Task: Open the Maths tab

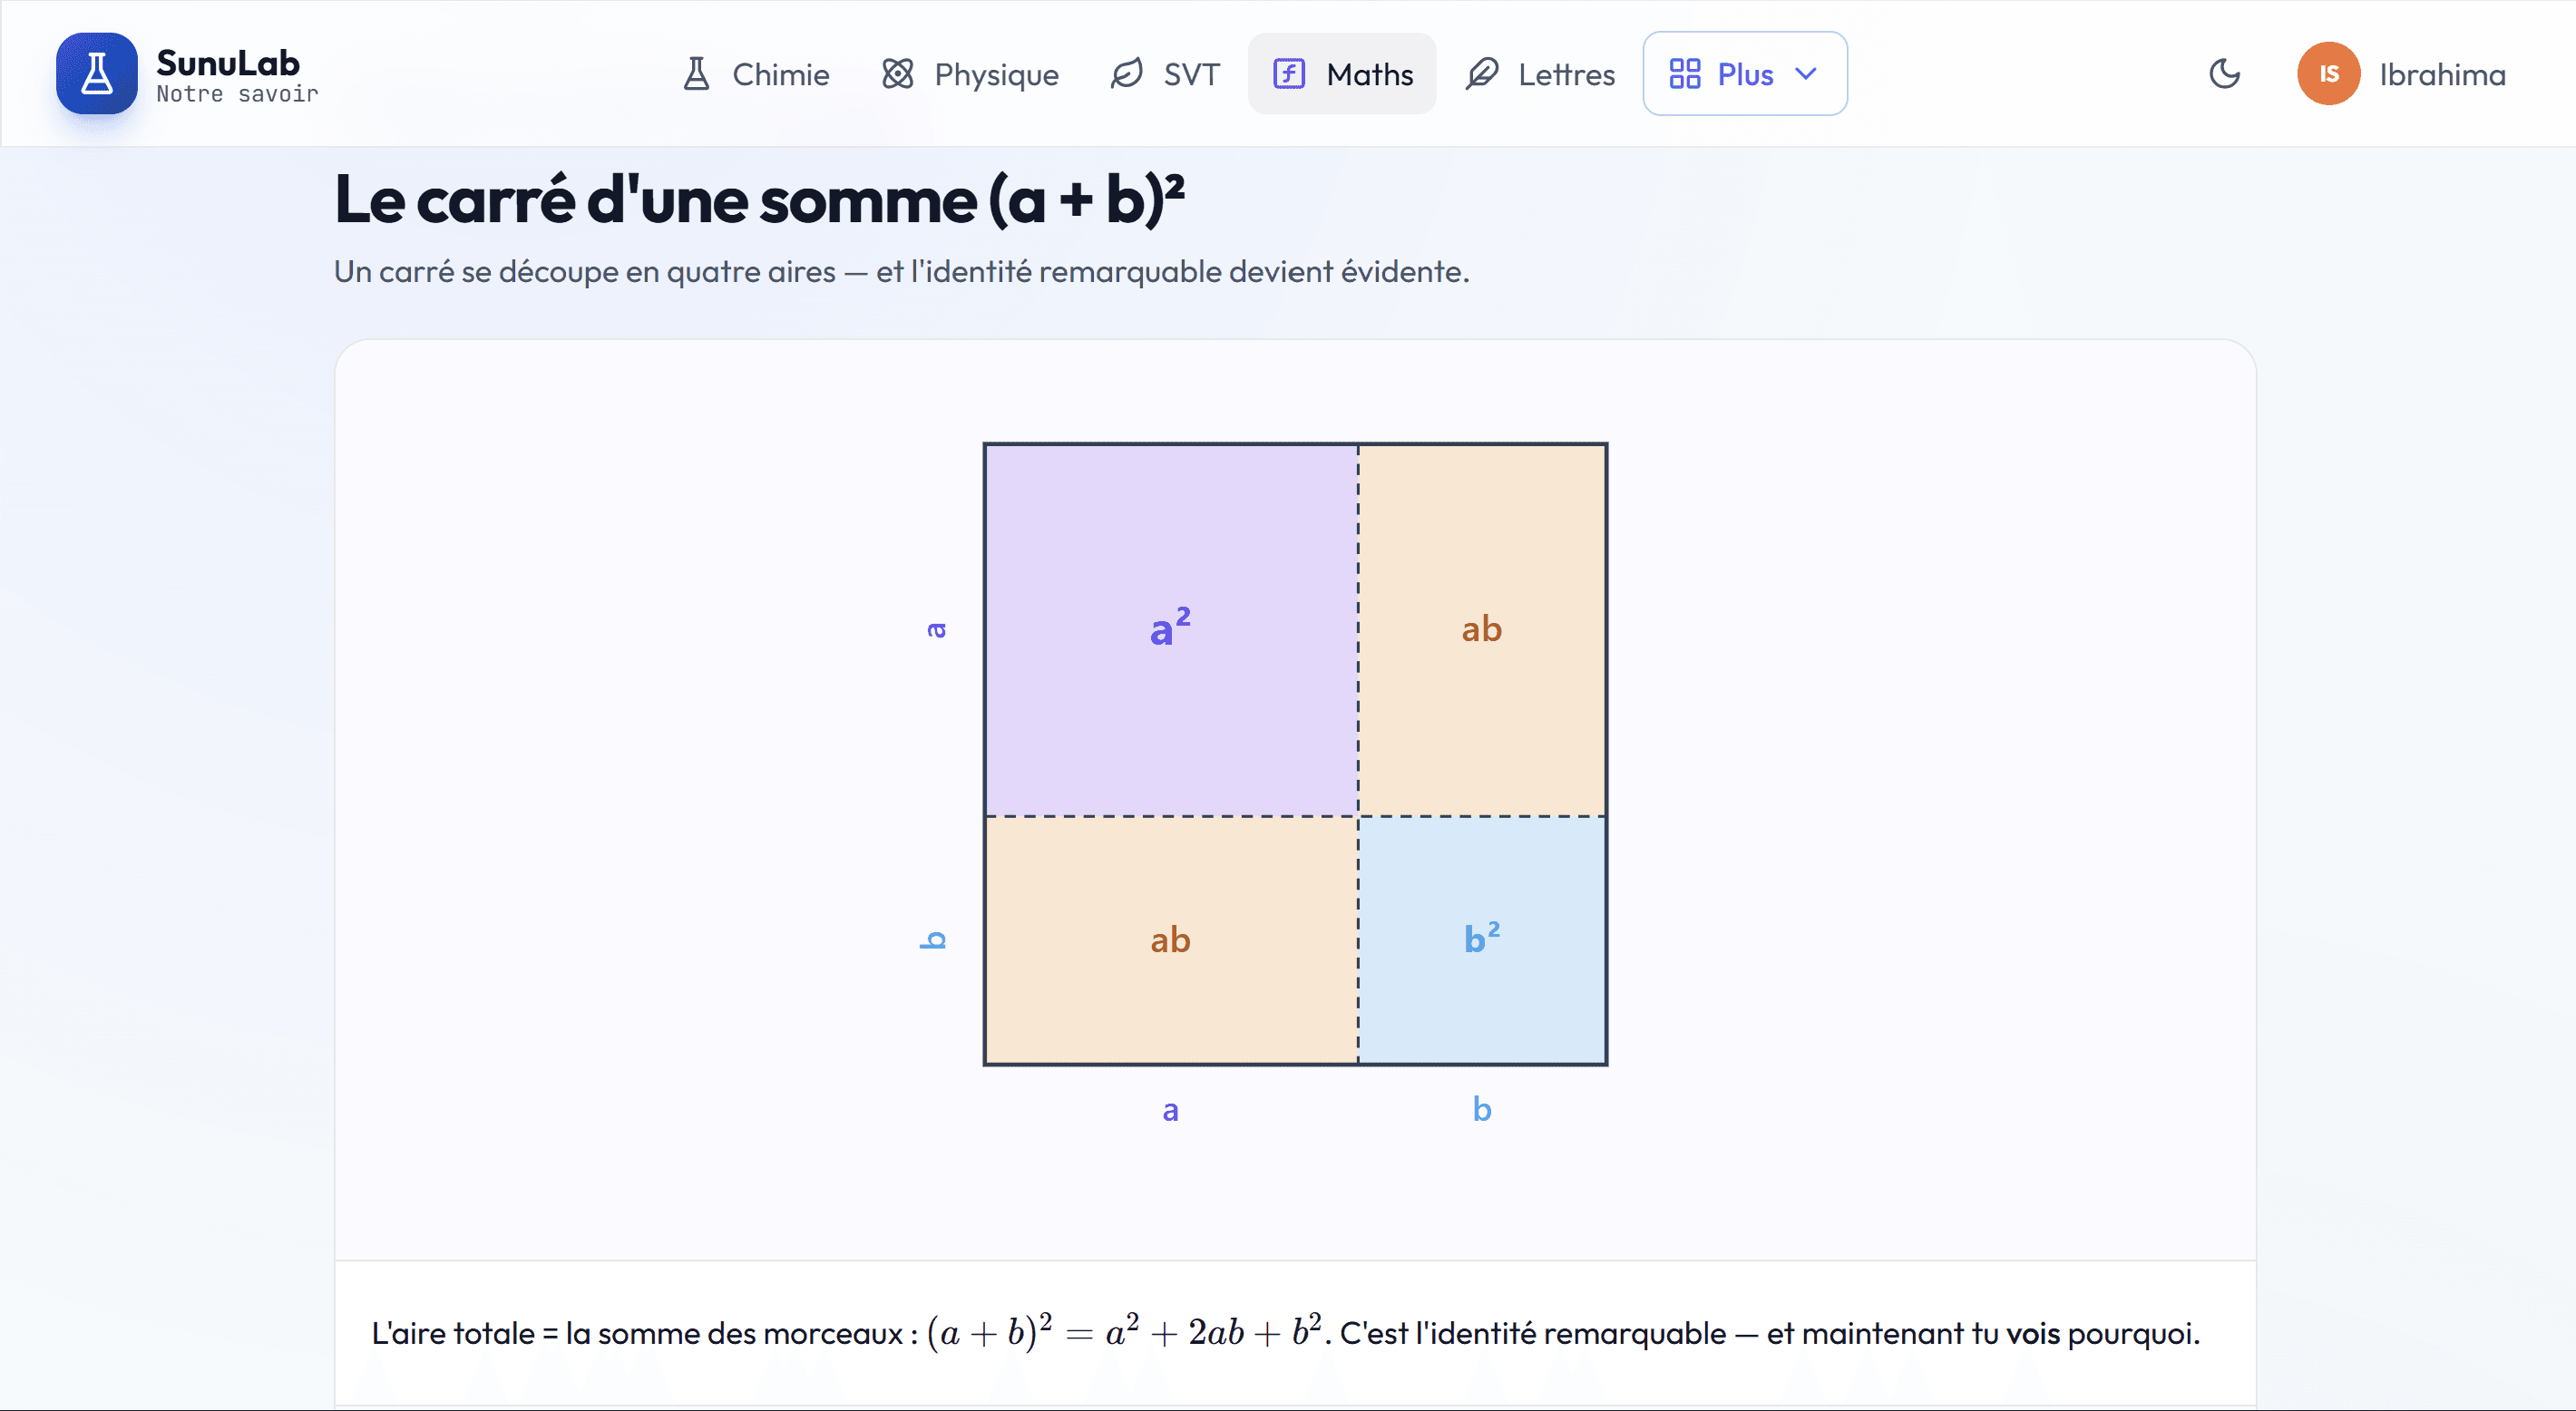Action: 1342,74
